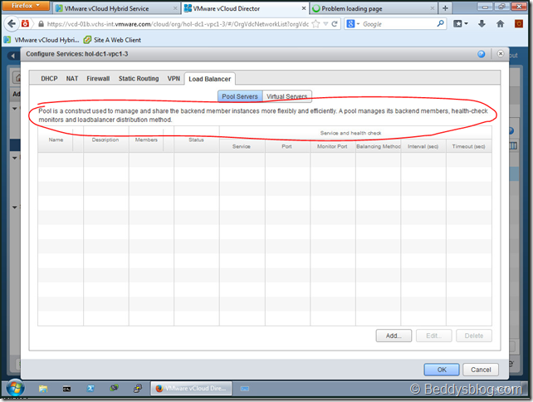This screenshot has height=402, width=533.
Task: Switch to the DHCP tab
Action: click(49, 79)
